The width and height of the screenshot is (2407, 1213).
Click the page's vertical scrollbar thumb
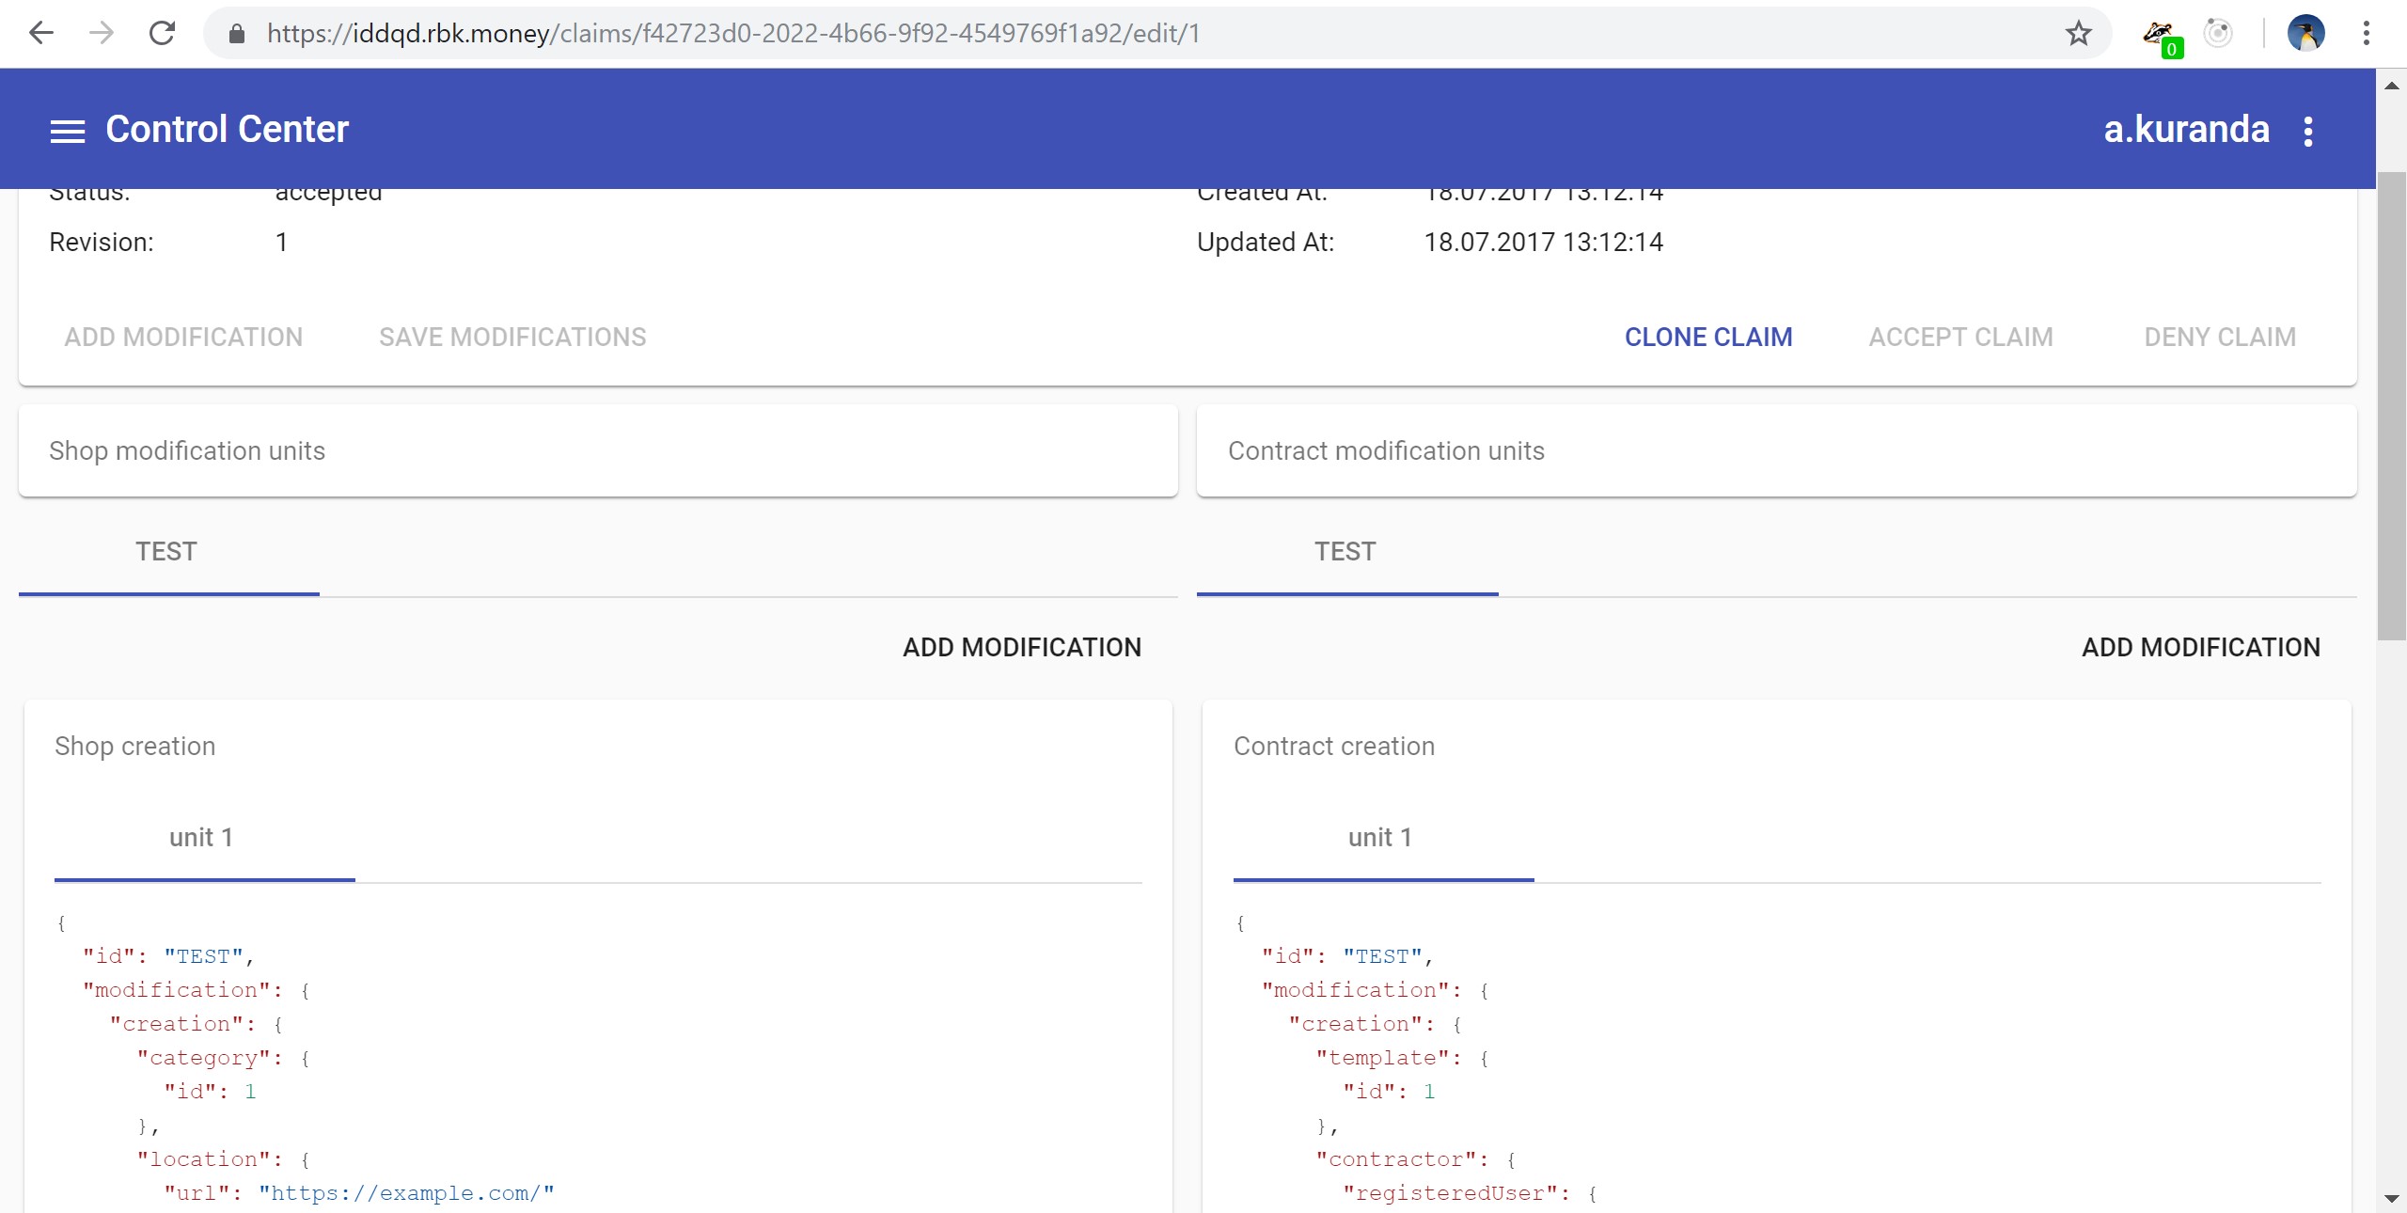(2391, 404)
